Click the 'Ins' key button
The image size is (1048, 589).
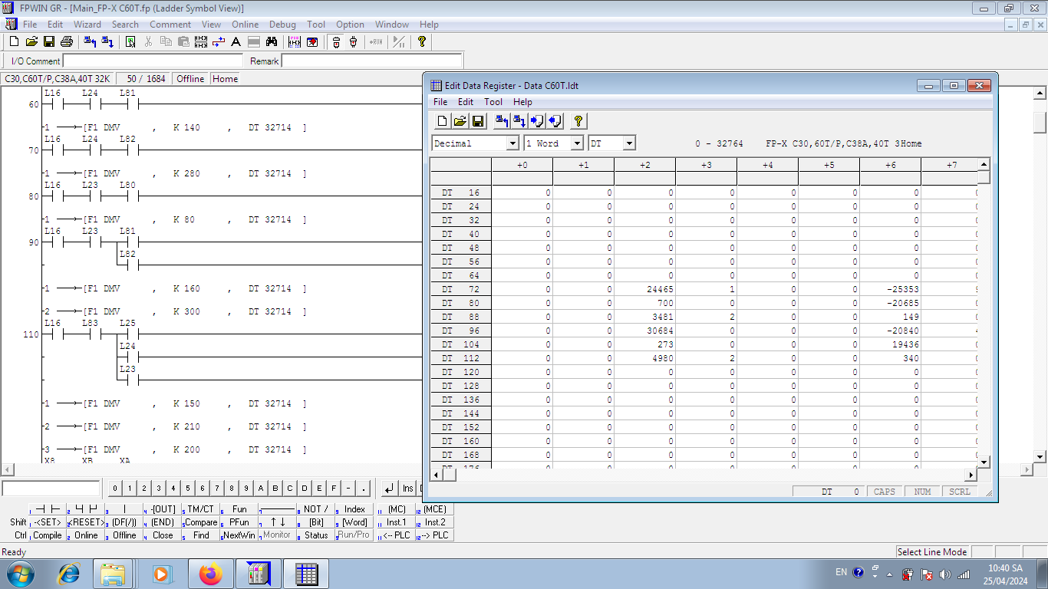[408, 488]
